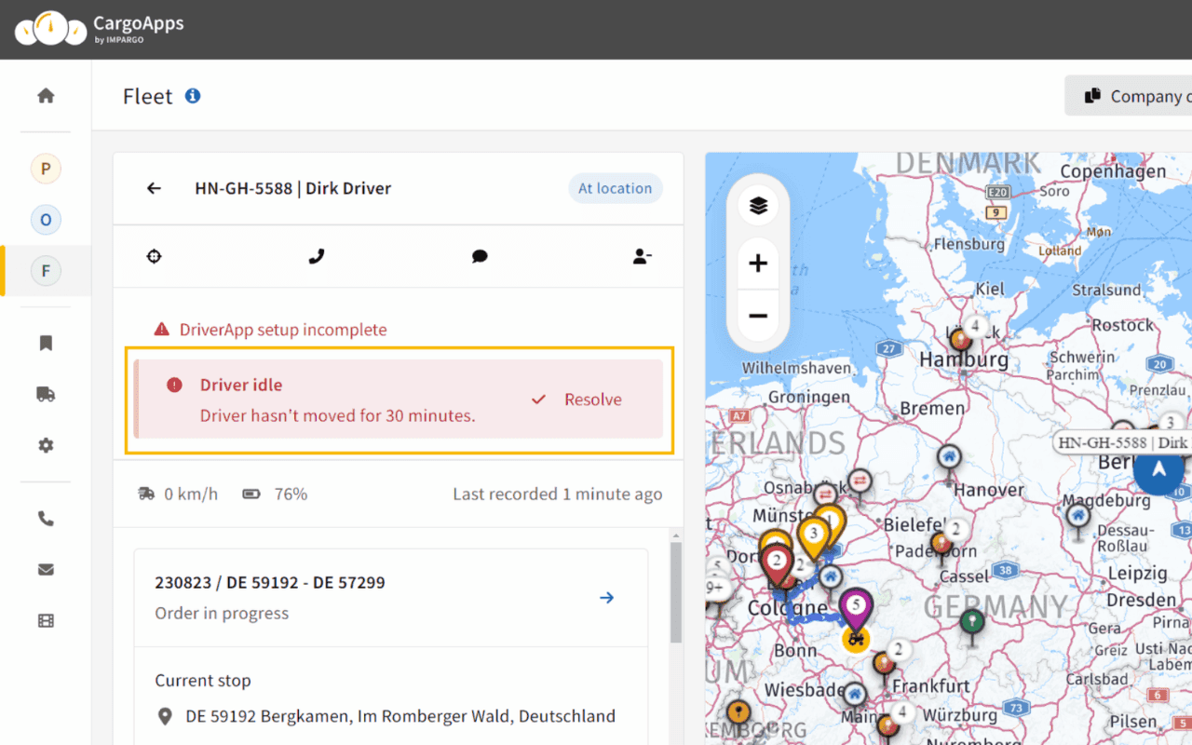
Task: Open the envelope mail icon in sidebar
Action: (46, 570)
